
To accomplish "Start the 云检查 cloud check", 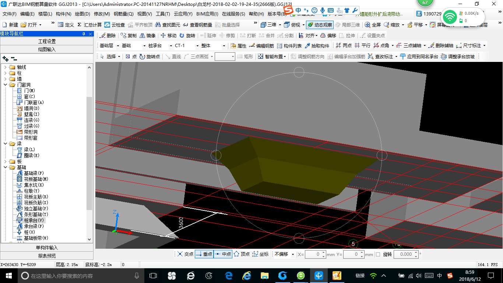I will point(115,25).
